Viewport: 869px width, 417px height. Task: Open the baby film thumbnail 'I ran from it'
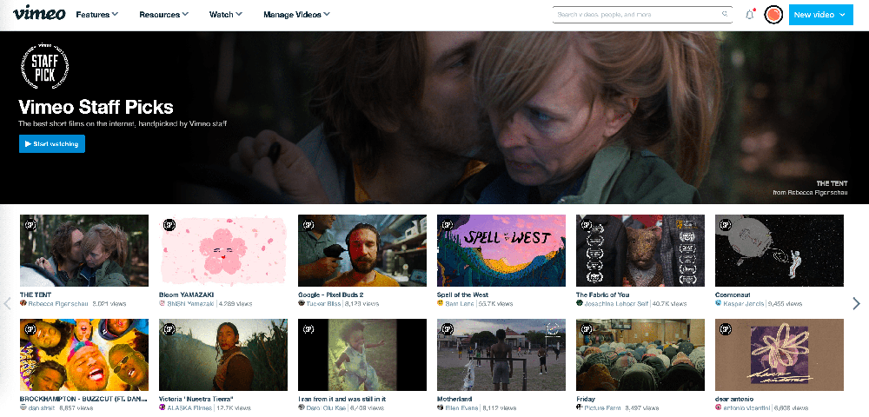362,354
